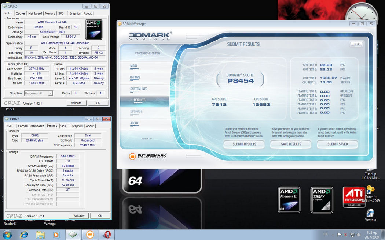The image size is (385, 240).
Task: Click the Code Name field Deneb
Action: [x=39, y=27]
